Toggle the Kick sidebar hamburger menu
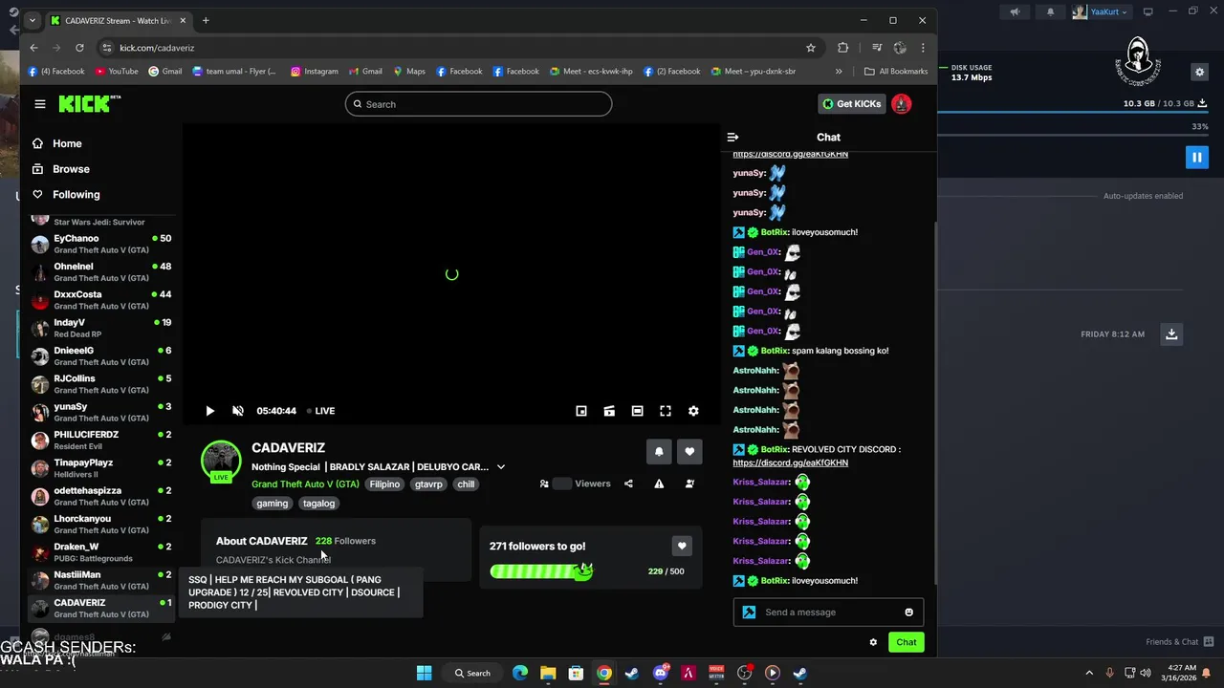The image size is (1224, 688). pos(39,104)
